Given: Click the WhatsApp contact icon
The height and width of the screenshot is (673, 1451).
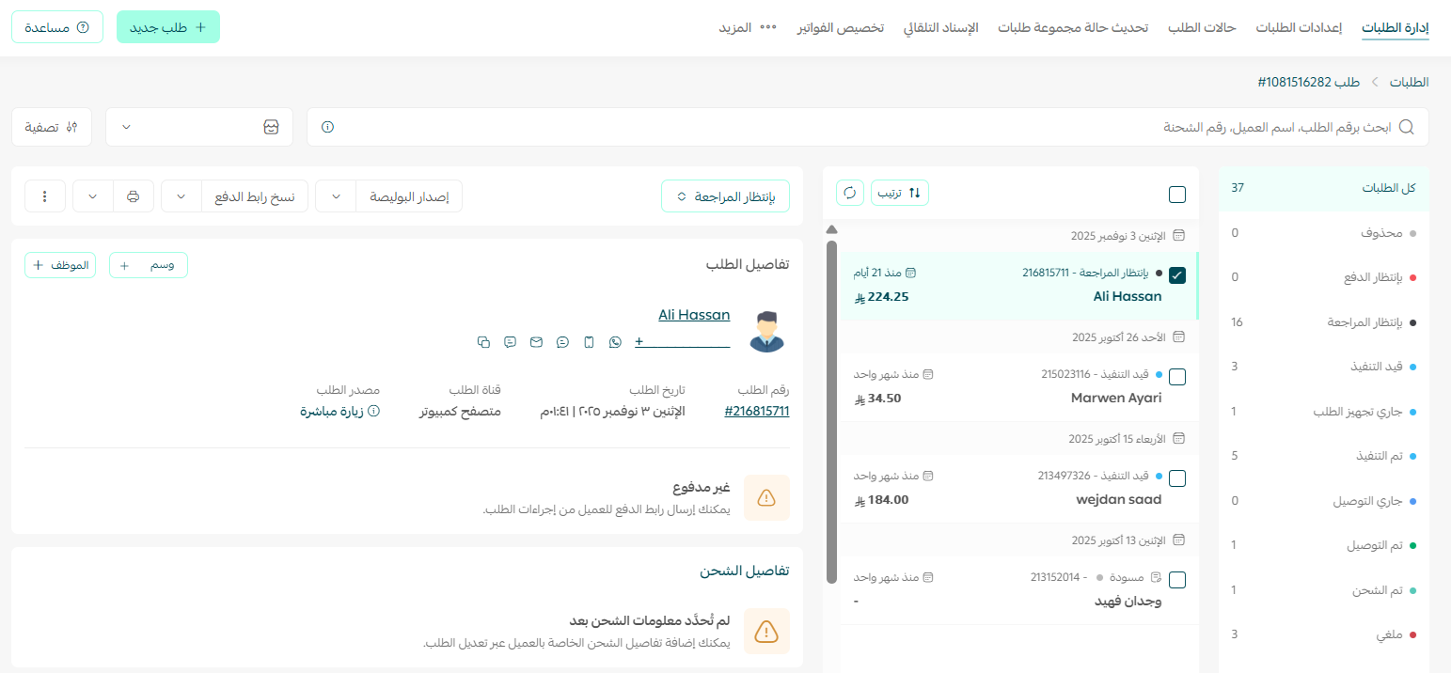Looking at the screenshot, I should [x=615, y=342].
